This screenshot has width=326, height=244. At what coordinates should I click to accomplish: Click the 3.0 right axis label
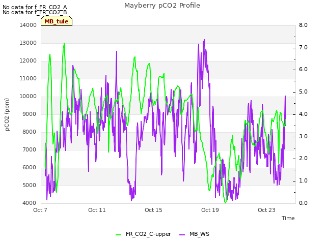pos(303,137)
